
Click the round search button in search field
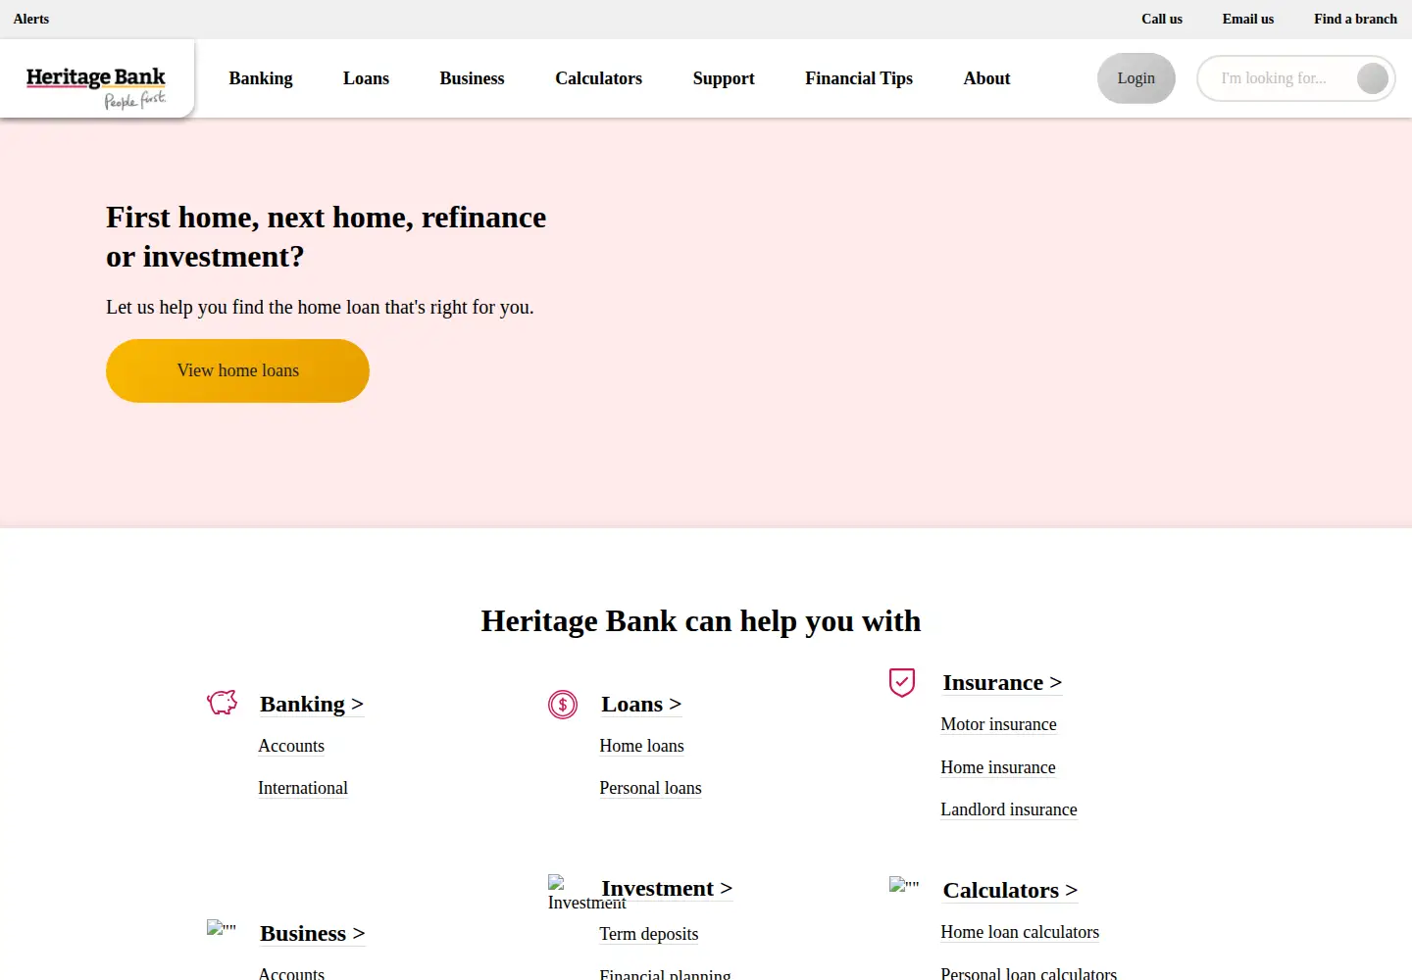pyautogui.click(x=1373, y=78)
